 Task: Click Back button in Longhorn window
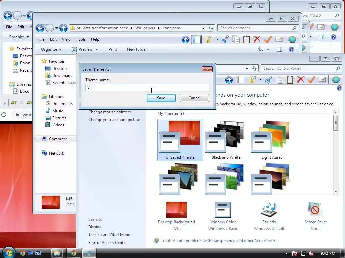(x=40, y=28)
